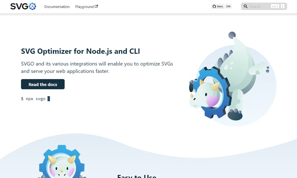Click the magnifying glass search icon
Viewport: 297px width, 178px height.
(x=246, y=7)
